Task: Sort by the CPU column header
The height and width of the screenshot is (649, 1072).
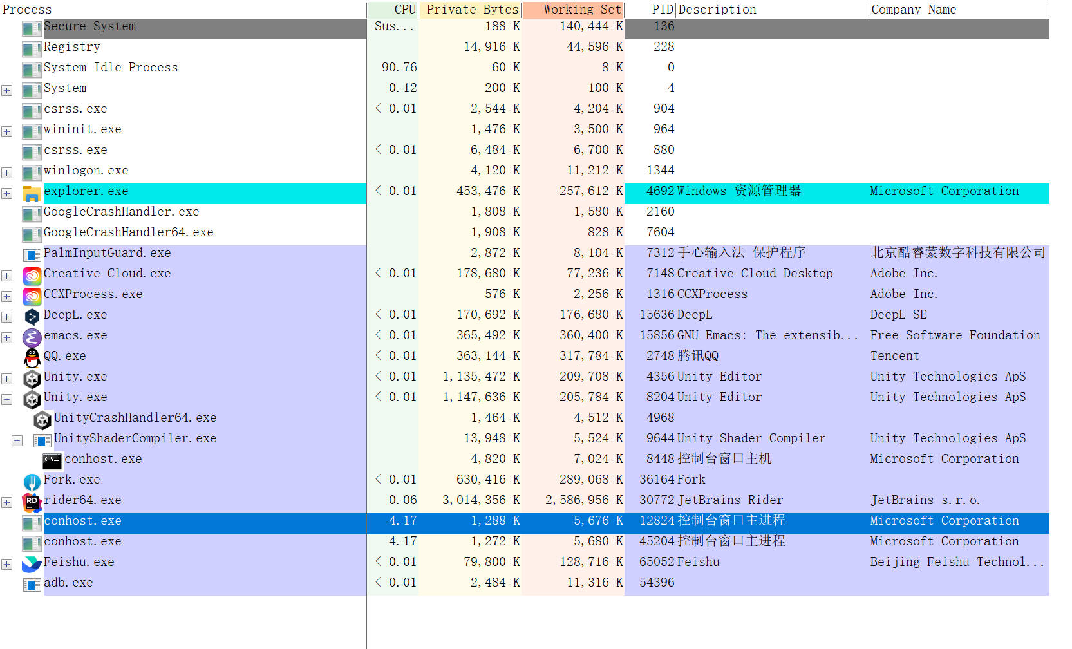Action: pos(393,9)
